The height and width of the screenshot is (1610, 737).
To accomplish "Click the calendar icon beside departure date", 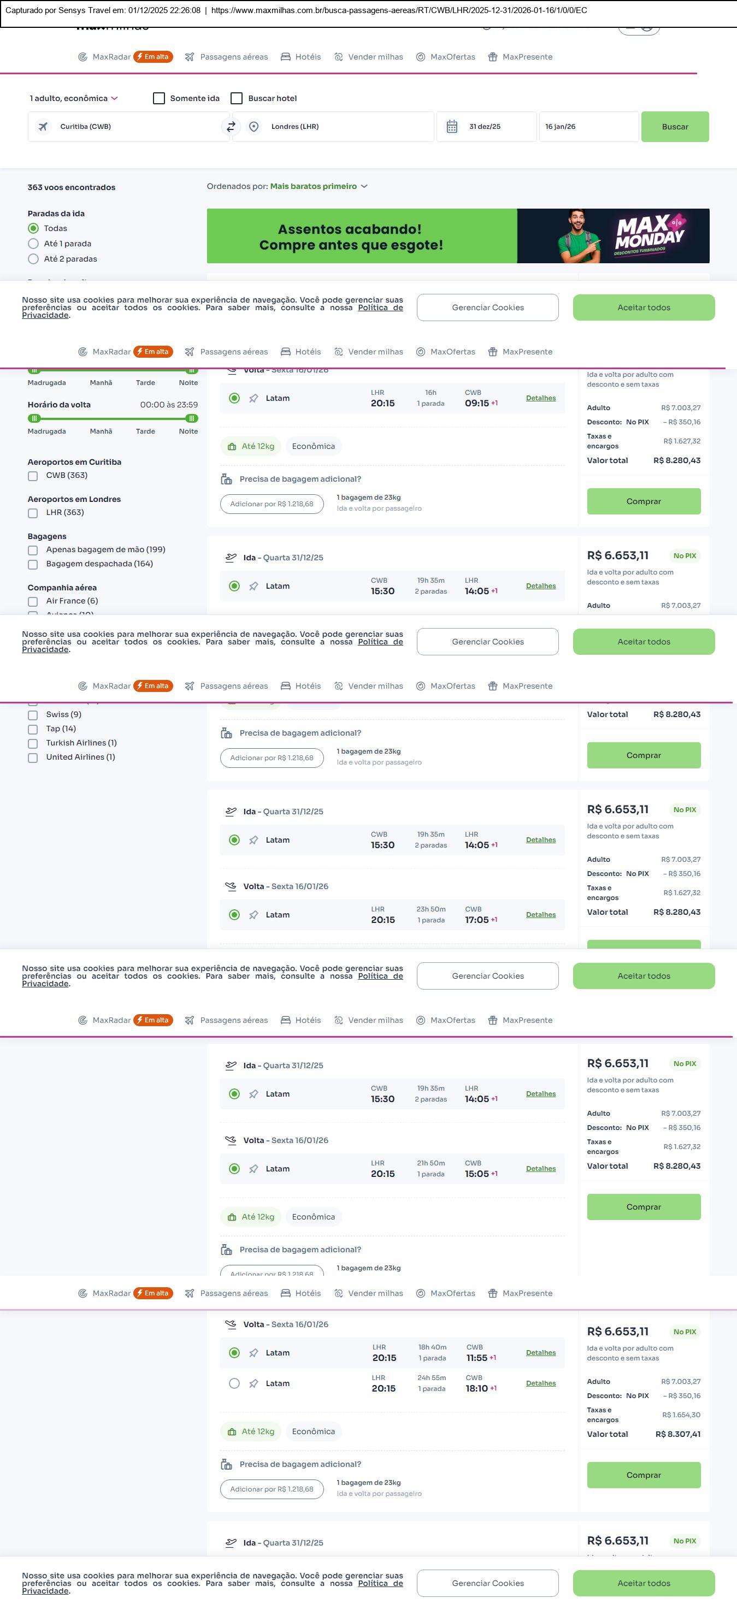I will [452, 127].
